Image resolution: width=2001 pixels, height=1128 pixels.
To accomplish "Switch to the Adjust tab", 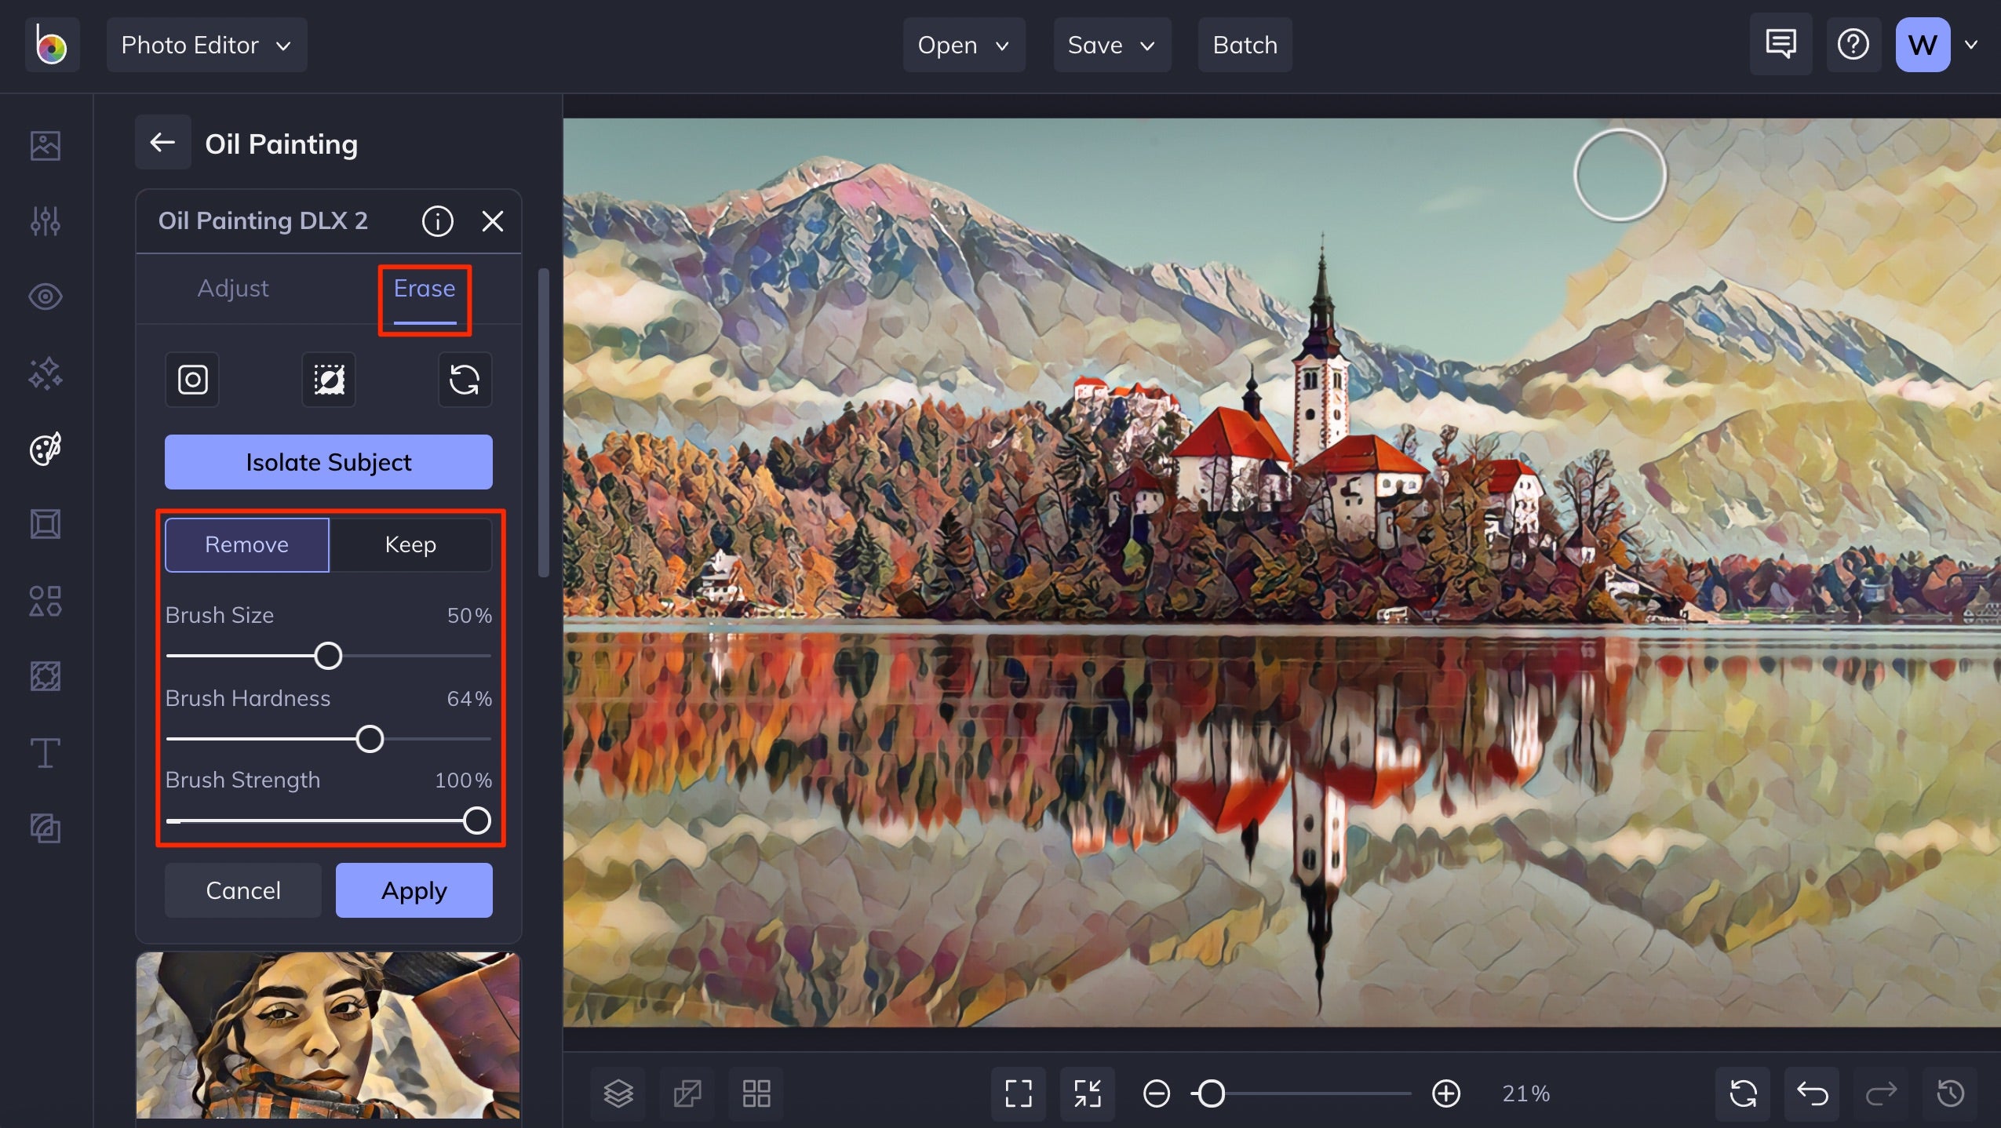I will point(233,289).
